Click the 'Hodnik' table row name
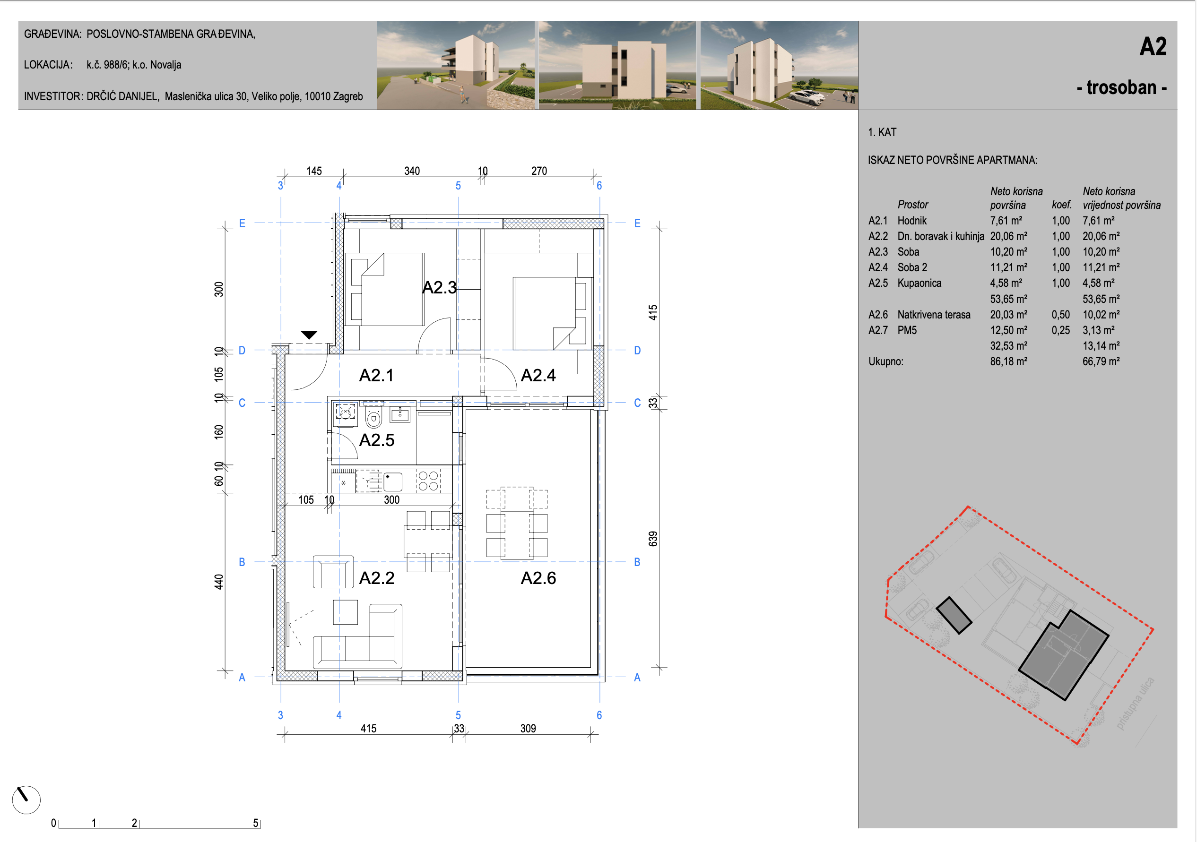 click(x=912, y=220)
